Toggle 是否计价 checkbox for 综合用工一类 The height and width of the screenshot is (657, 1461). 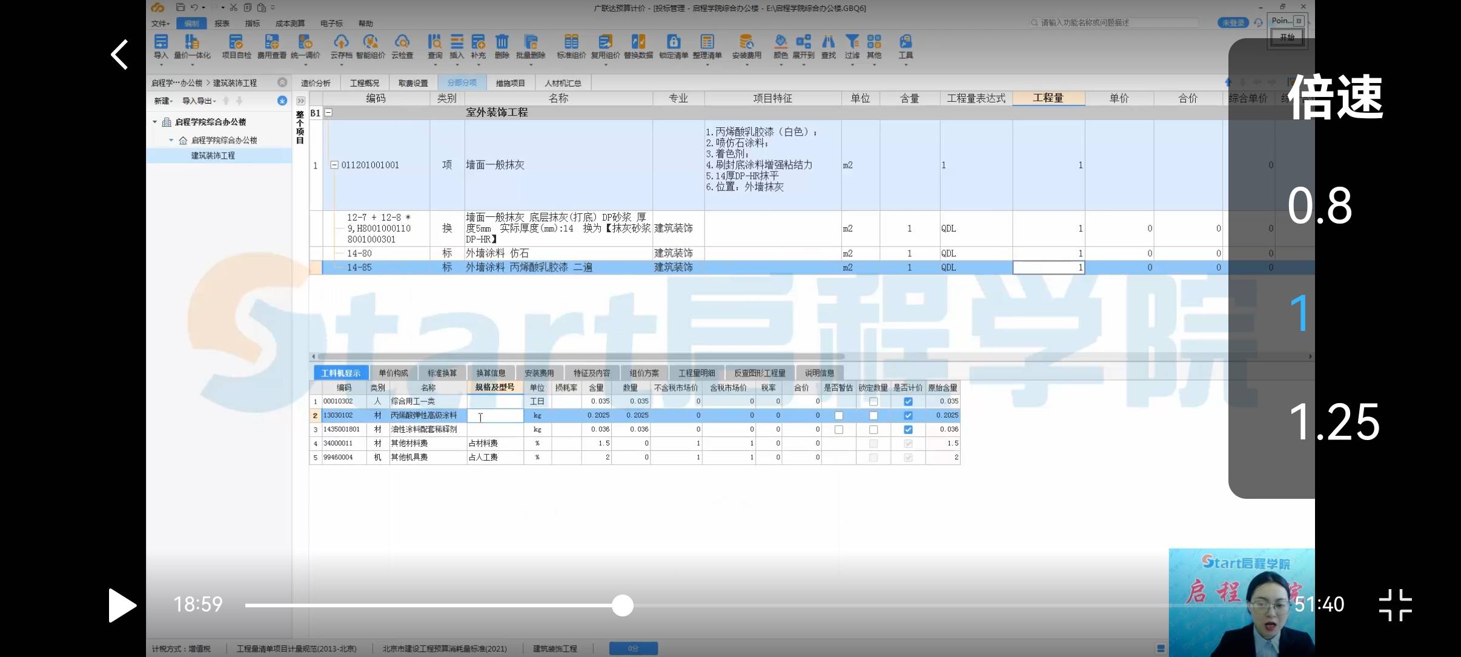click(908, 401)
